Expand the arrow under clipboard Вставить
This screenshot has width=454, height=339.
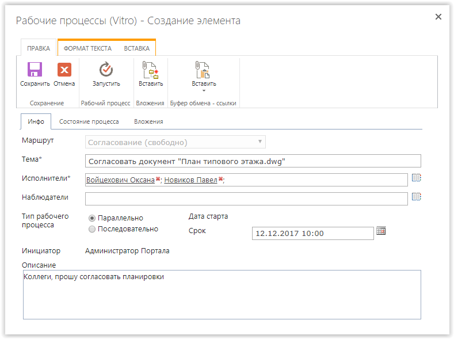tap(204, 91)
